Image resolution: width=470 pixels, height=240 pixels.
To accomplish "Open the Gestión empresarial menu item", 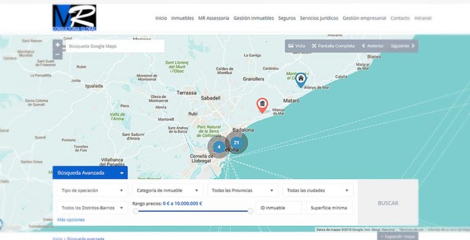I will point(364,18).
